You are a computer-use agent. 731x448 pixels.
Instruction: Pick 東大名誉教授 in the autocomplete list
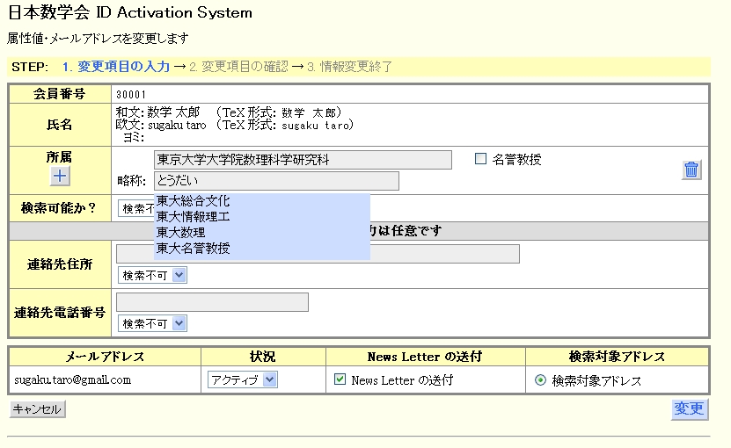coord(193,249)
